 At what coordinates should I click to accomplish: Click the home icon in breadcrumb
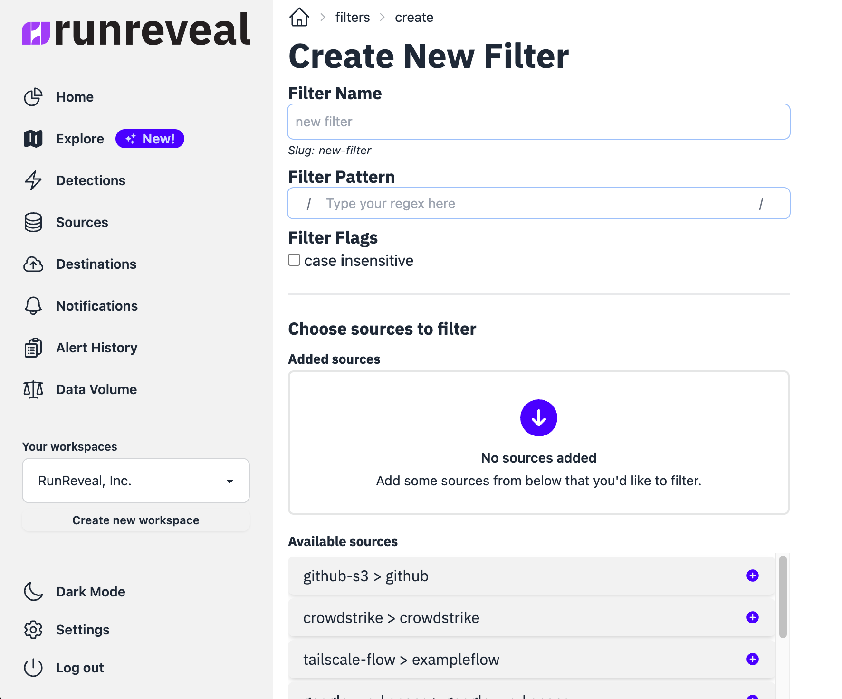pos(299,18)
